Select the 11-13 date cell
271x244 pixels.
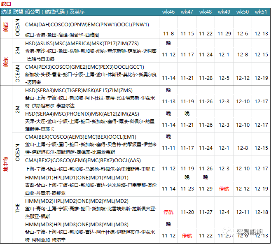pyautogui.click(x=168, y=101)
